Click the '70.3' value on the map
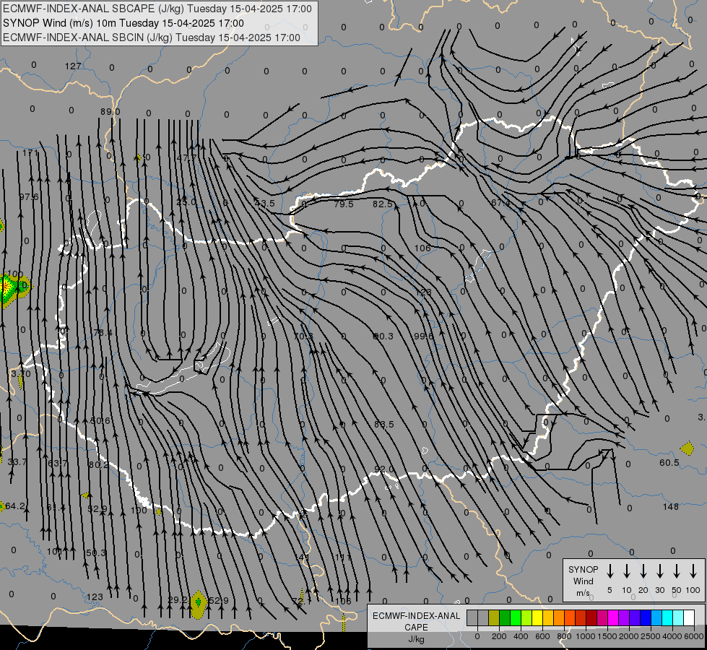 click(x=303, y=337)
